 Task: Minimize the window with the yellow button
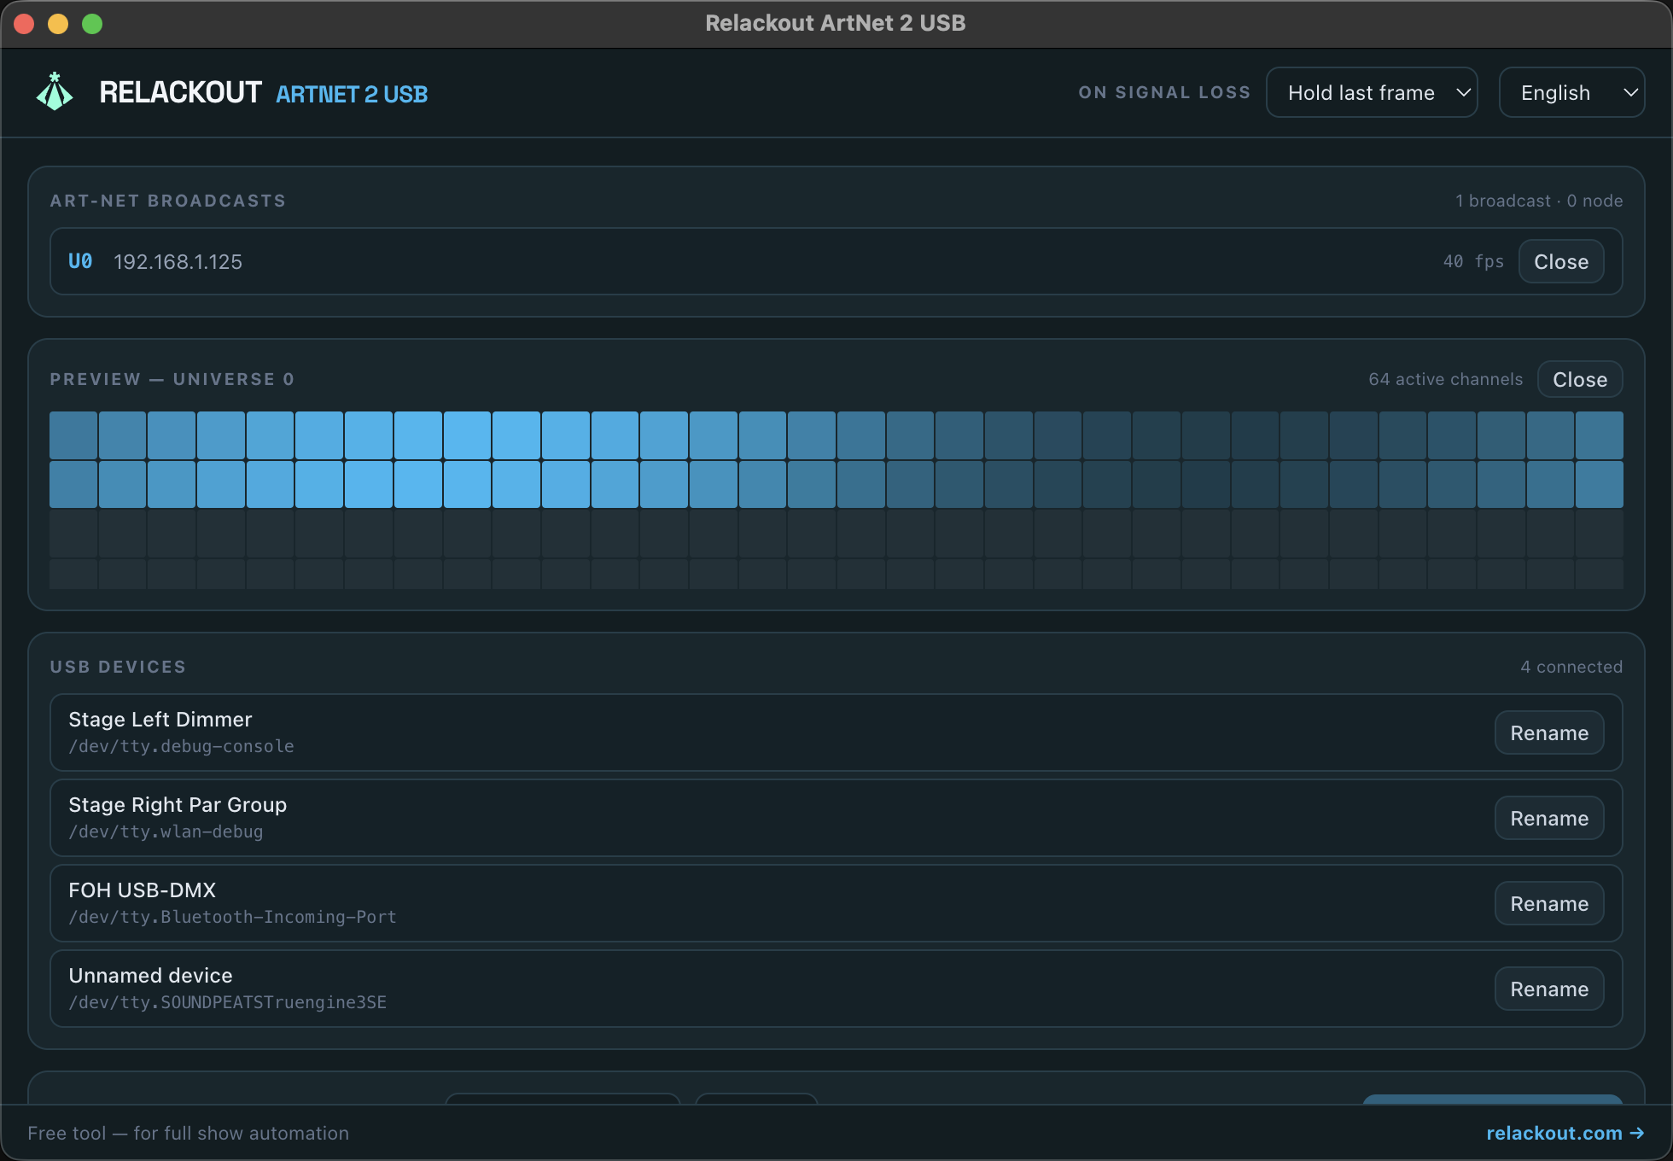[58, 24]
